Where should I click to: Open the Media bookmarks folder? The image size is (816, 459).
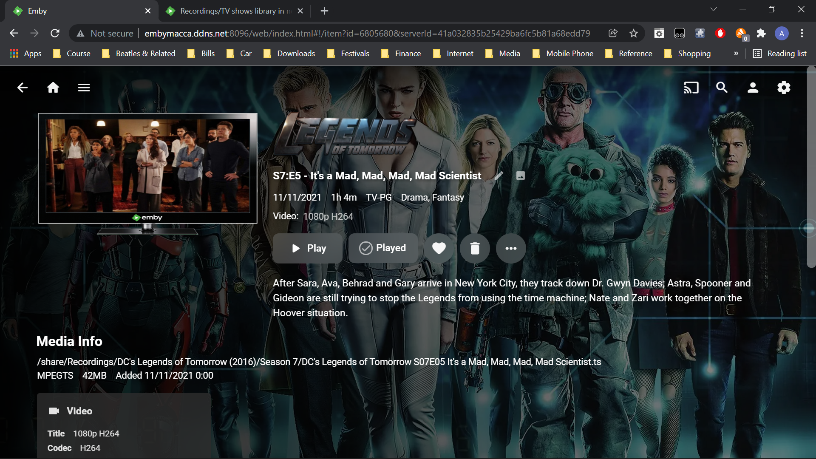tap(503, 54)
